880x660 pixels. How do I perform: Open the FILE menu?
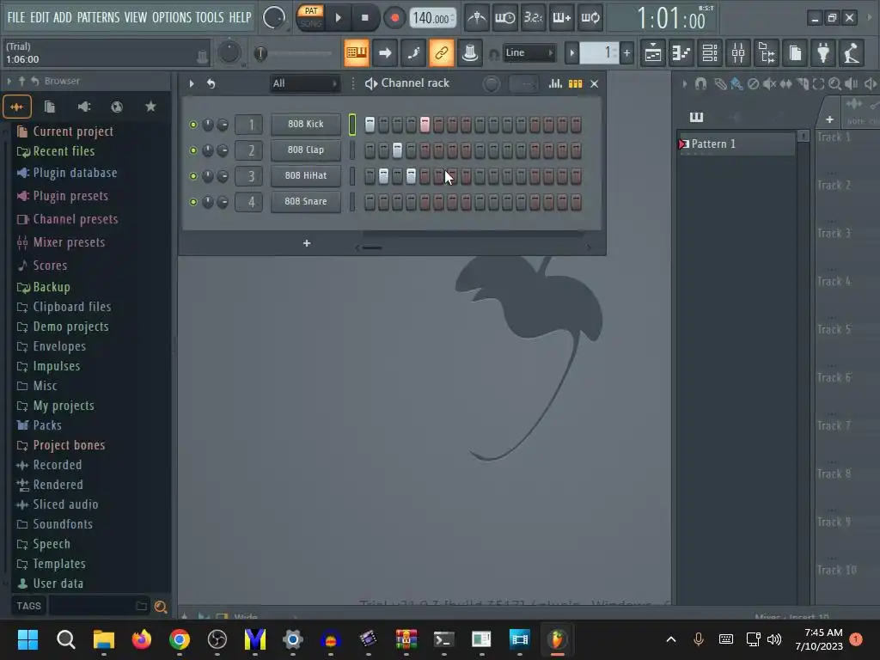tap(15, 17)
